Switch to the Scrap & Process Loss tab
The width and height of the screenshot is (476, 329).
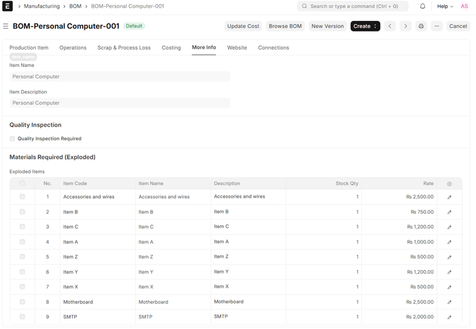point(124,48)
